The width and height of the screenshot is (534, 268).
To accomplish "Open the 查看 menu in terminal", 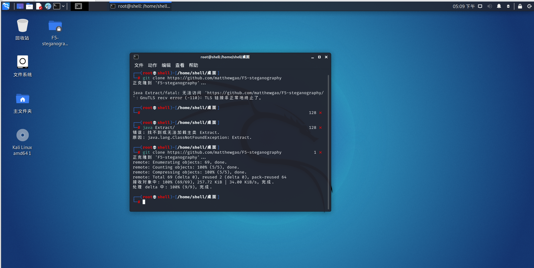I will pos(180,65).
